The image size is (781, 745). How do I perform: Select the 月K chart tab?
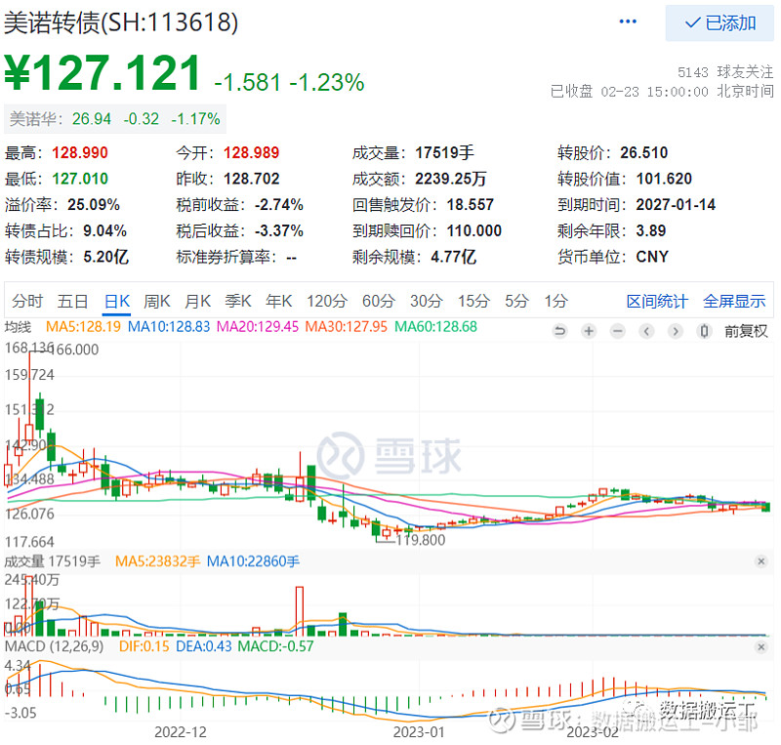click(198, 301)
